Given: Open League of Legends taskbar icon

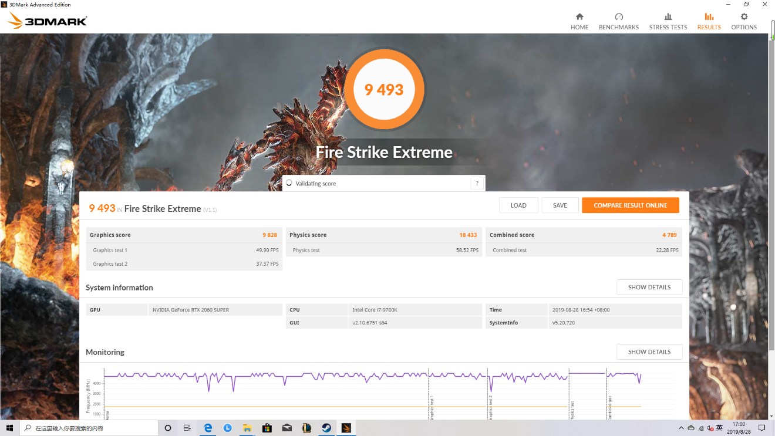Looking at the screenshot, I should (x=306, y=428).
